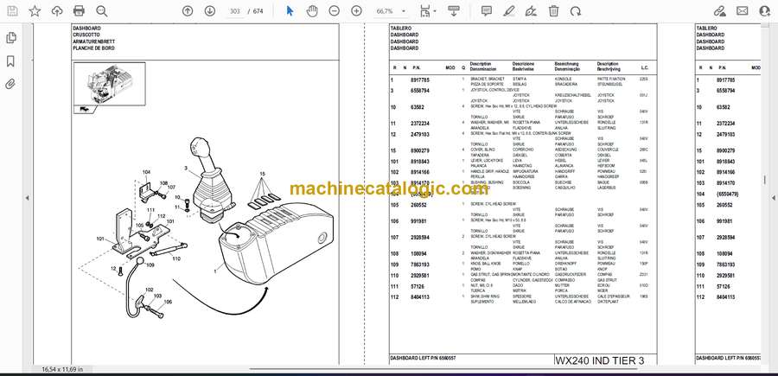Click the scrolling mode toolbar icon
The height and width of the screenshot is (376, 778).
point(453,11)
